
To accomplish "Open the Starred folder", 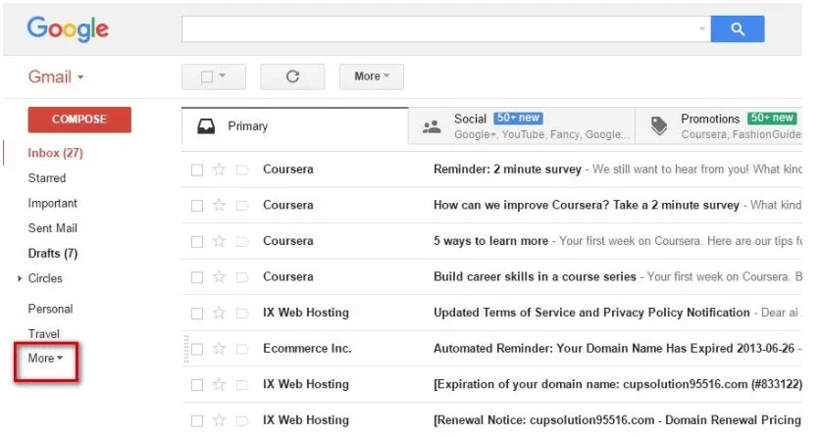I will 47,178.
